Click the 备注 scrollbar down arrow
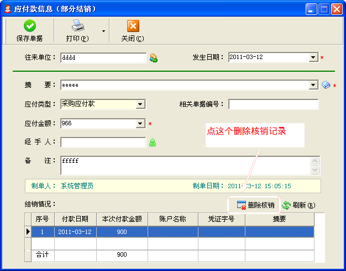The image size is (346, 271). [x=315, y=171]
